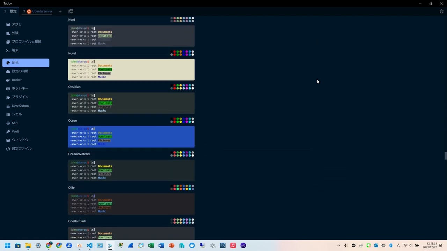Open the settings gear in the tab bar

point(441,11)
